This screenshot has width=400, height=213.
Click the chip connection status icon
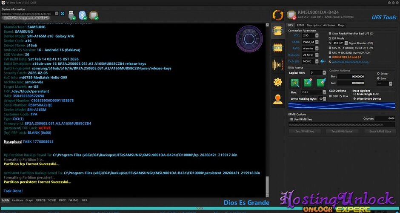tap(94, 15)
